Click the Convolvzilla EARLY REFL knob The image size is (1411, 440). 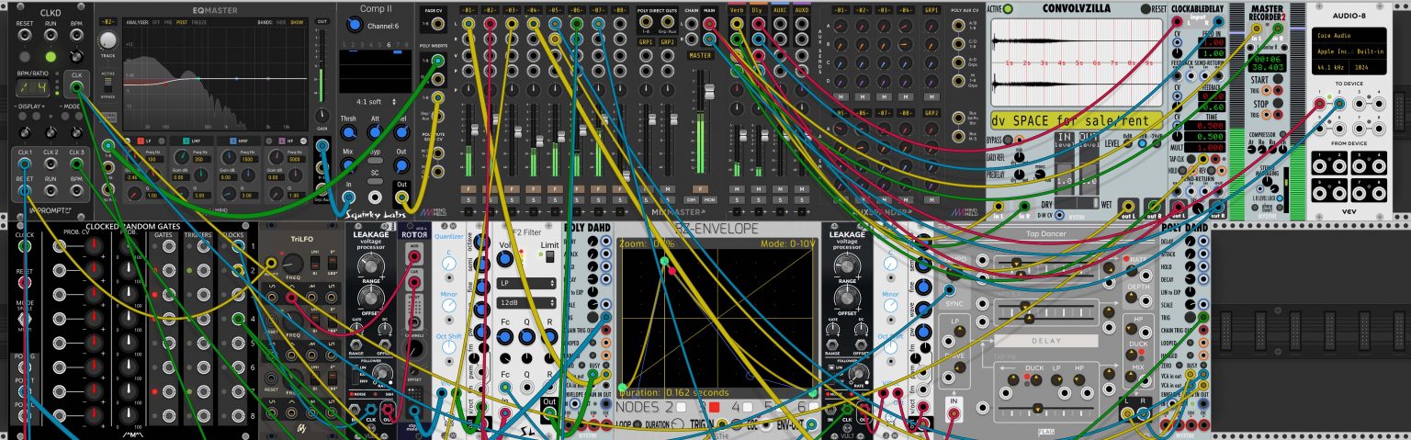click(x=1020, y=157)
